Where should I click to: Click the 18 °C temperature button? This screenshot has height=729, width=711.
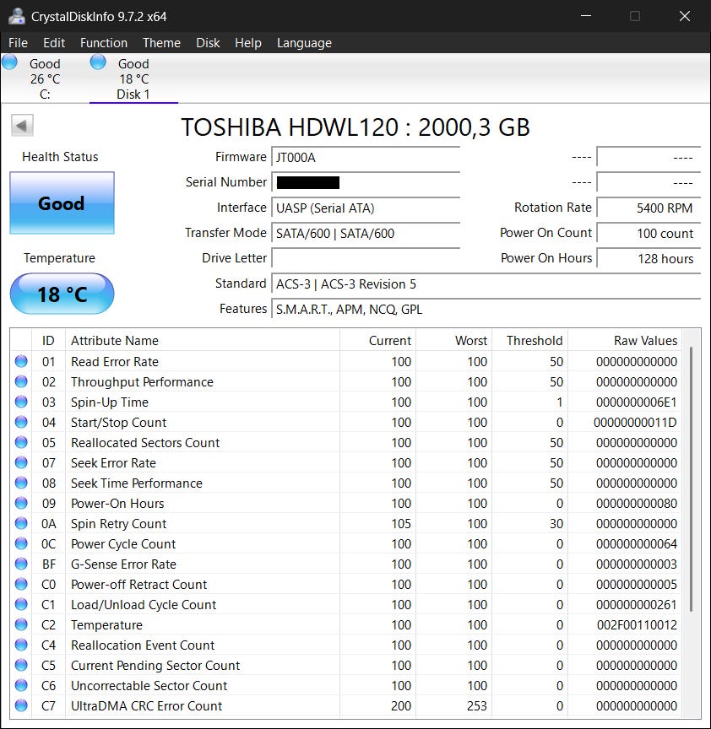tap(62, 294)
